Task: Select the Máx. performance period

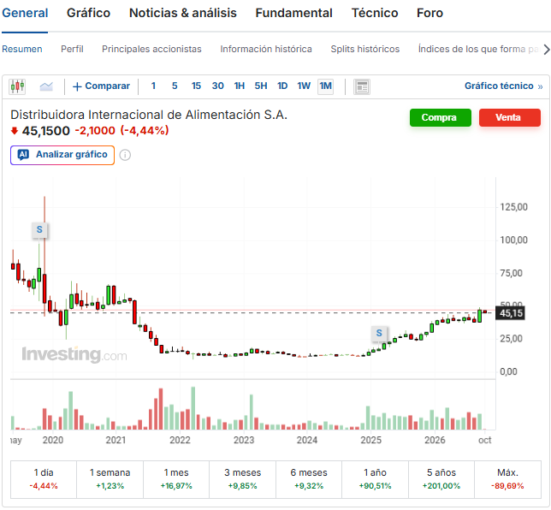Action: pyautogui.click(x=507, y=479)
